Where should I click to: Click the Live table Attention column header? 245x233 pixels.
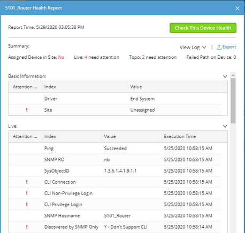tap(25, 136)
